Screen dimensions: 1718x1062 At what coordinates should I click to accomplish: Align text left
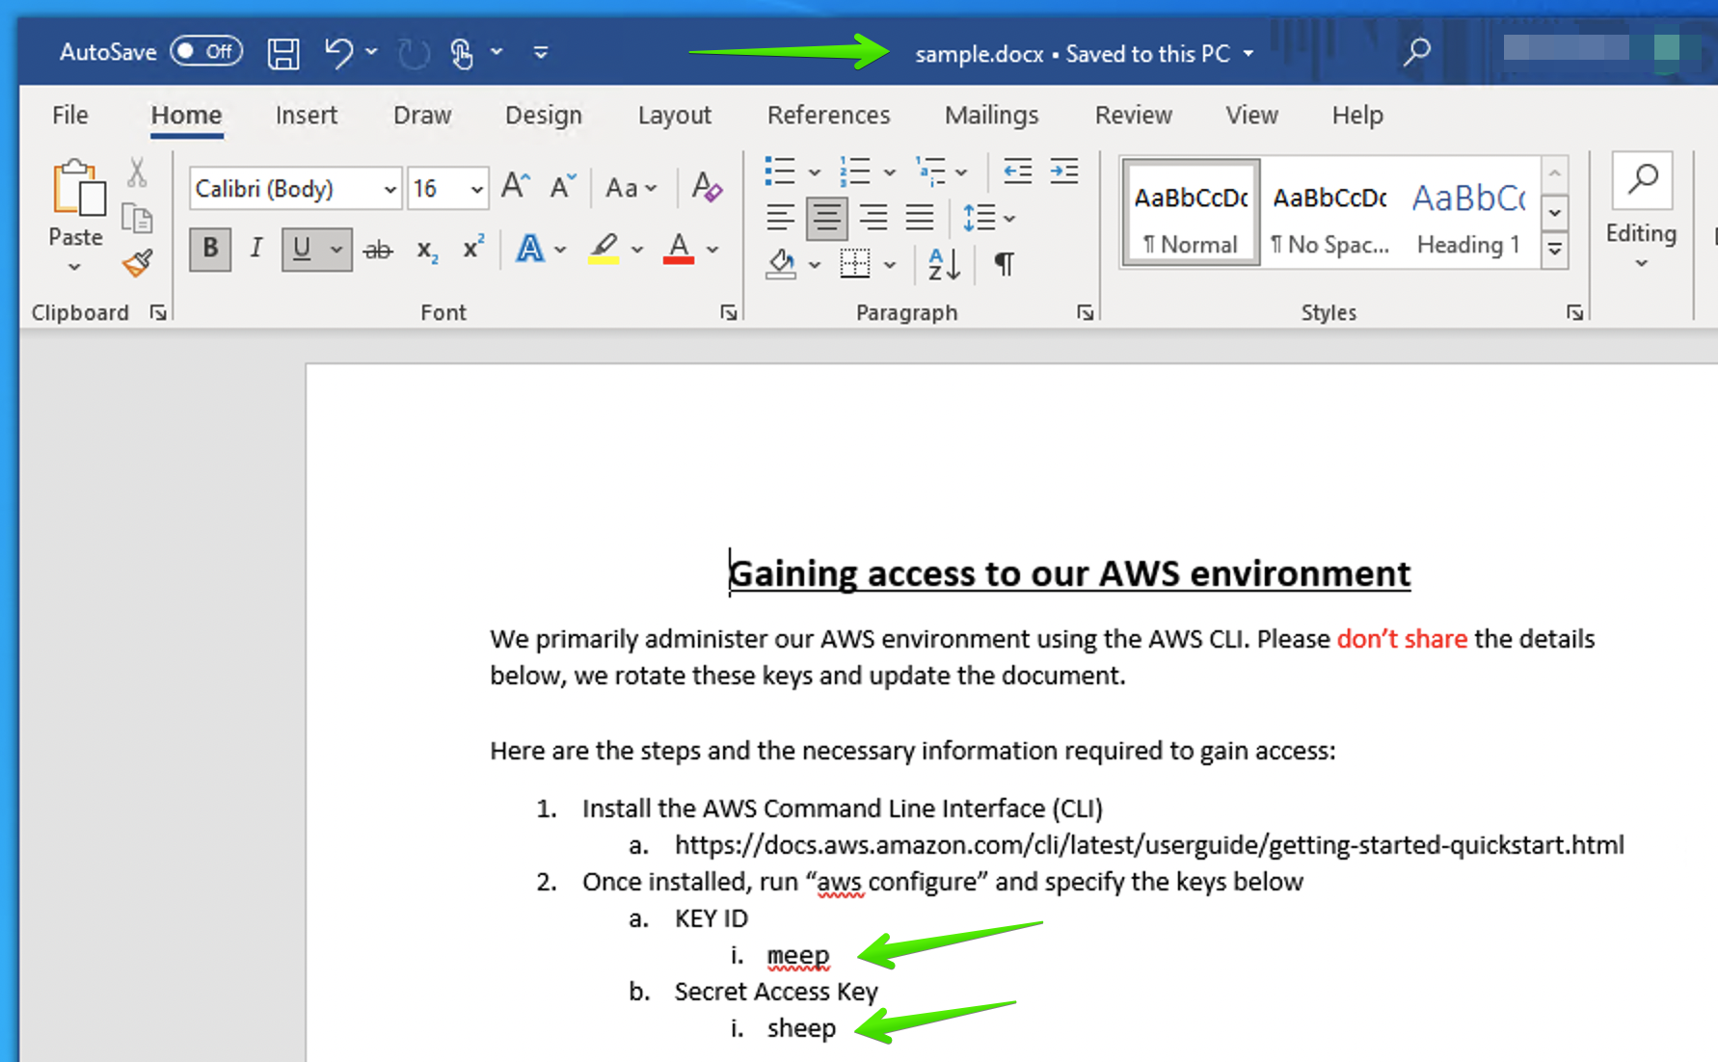pos(780,218)
